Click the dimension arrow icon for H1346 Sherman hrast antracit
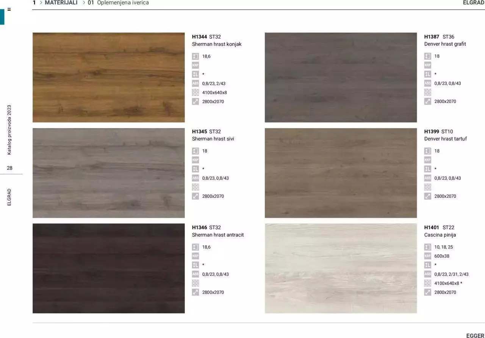 click(195, 292)
